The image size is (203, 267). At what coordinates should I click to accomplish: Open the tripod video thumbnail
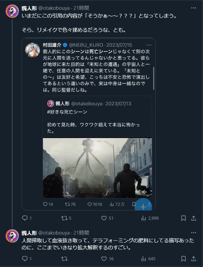pos(97,167)
